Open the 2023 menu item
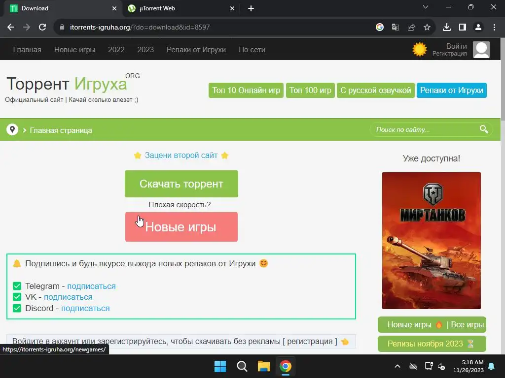This screenshot has height=378, width=505. [145, 50]
